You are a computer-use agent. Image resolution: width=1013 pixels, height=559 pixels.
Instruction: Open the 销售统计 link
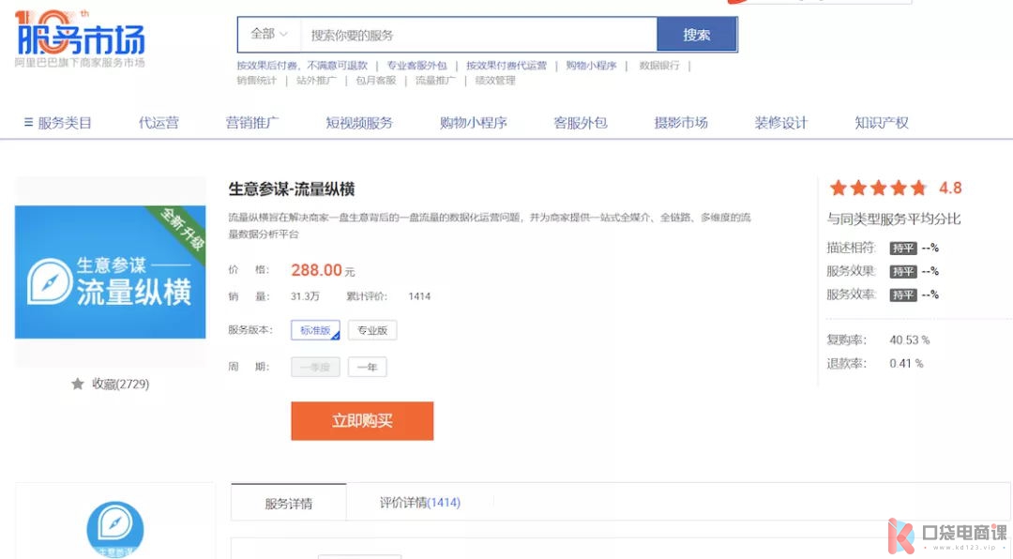[256, 80]
